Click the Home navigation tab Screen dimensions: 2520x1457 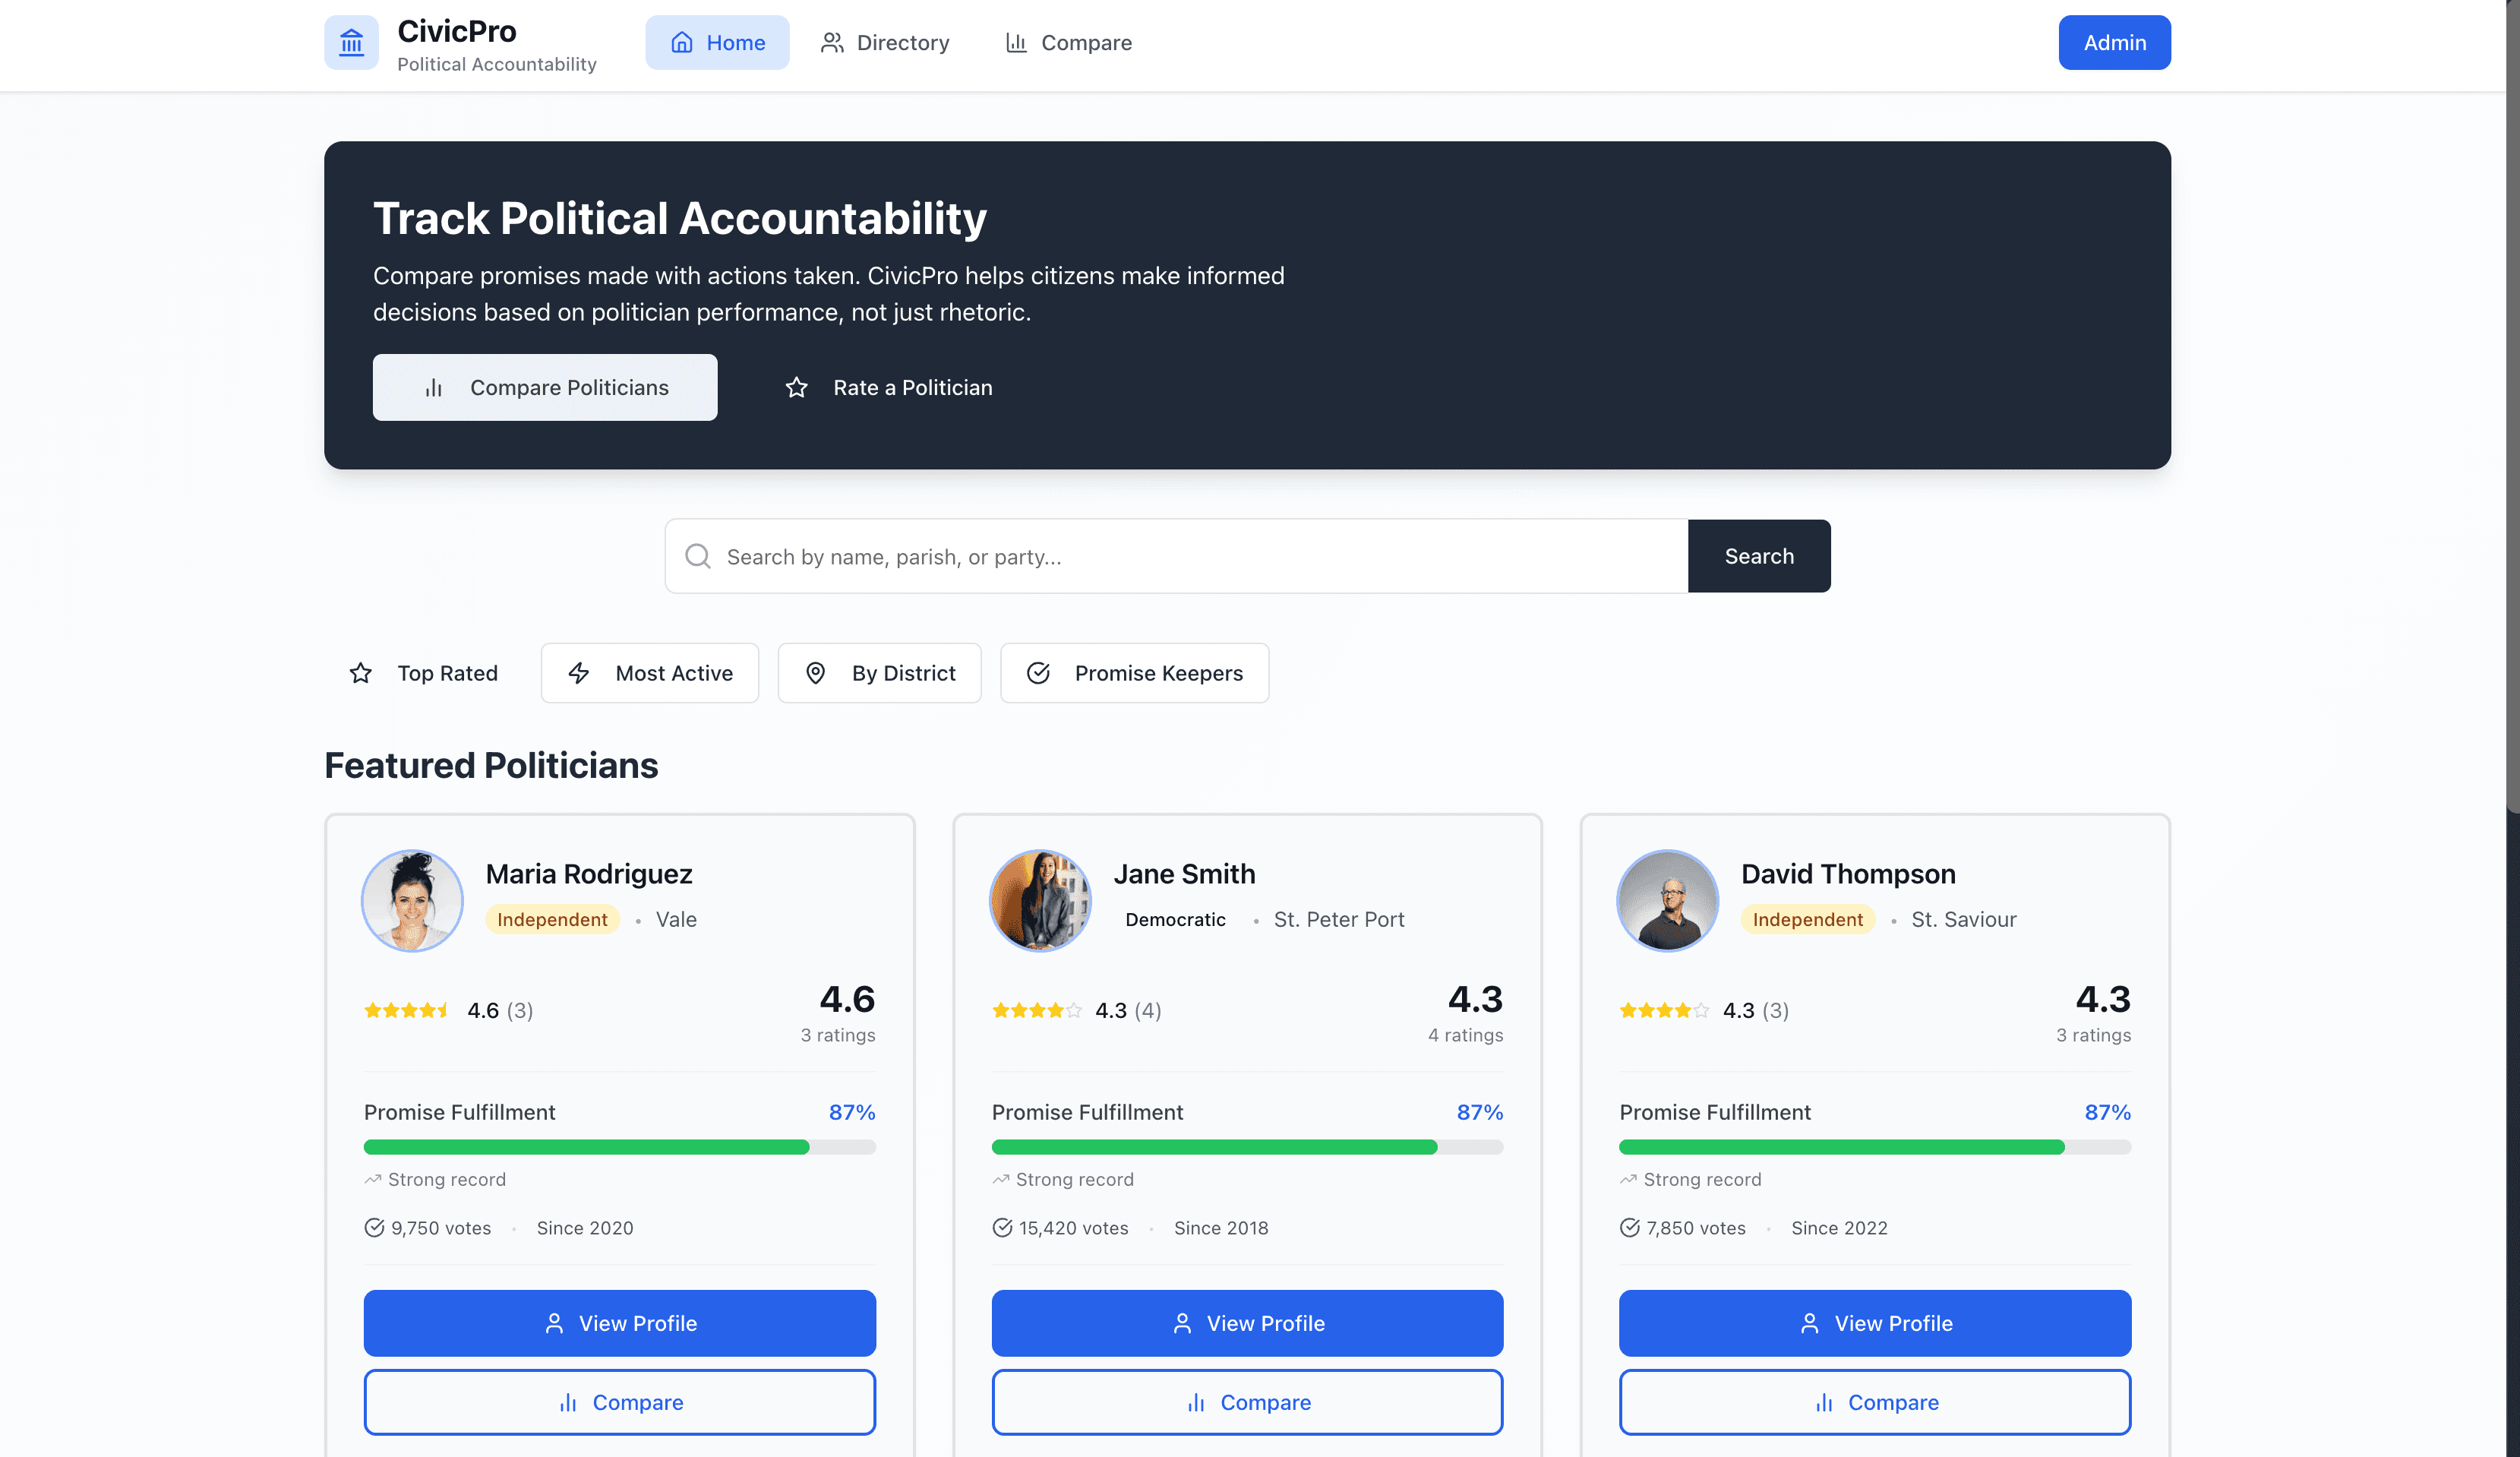[717, 42]
